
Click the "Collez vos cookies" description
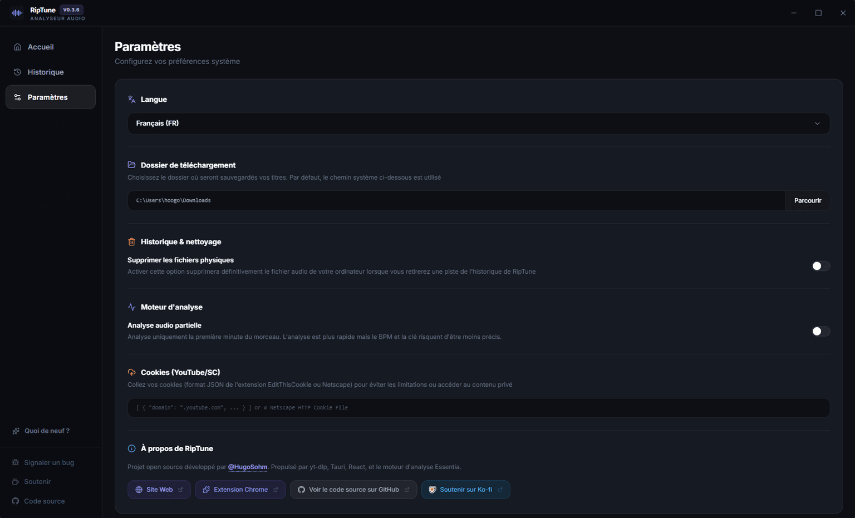click(x=320, y=384)
